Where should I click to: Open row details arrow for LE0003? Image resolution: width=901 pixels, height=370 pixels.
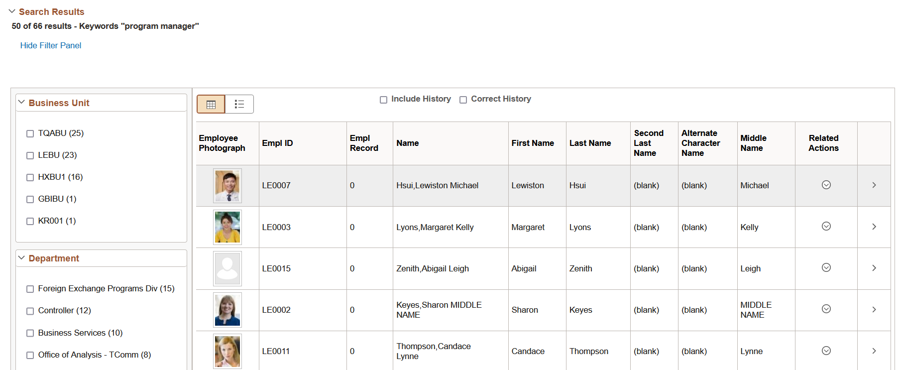coord(874,227)
